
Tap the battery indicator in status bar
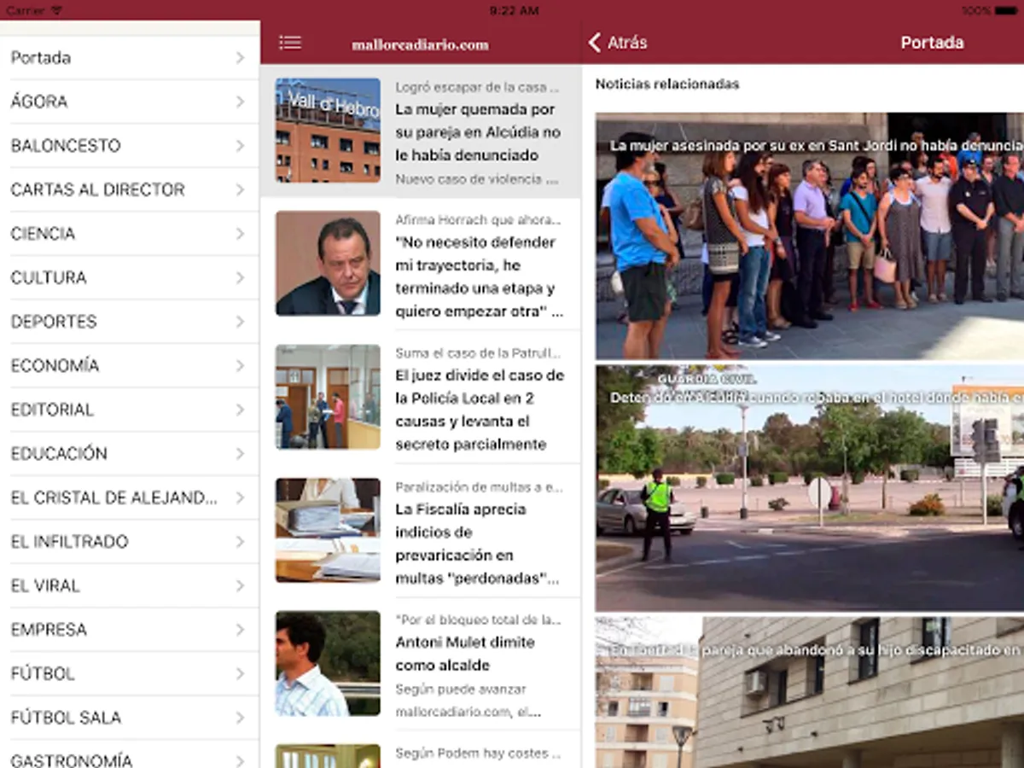pyautogui.click(x=1006, y=10)
